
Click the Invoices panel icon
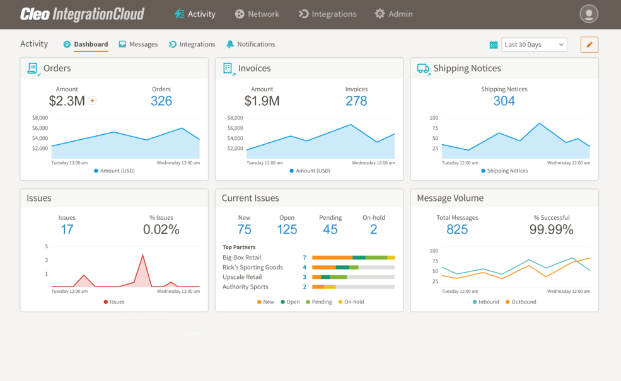(228, 68)
